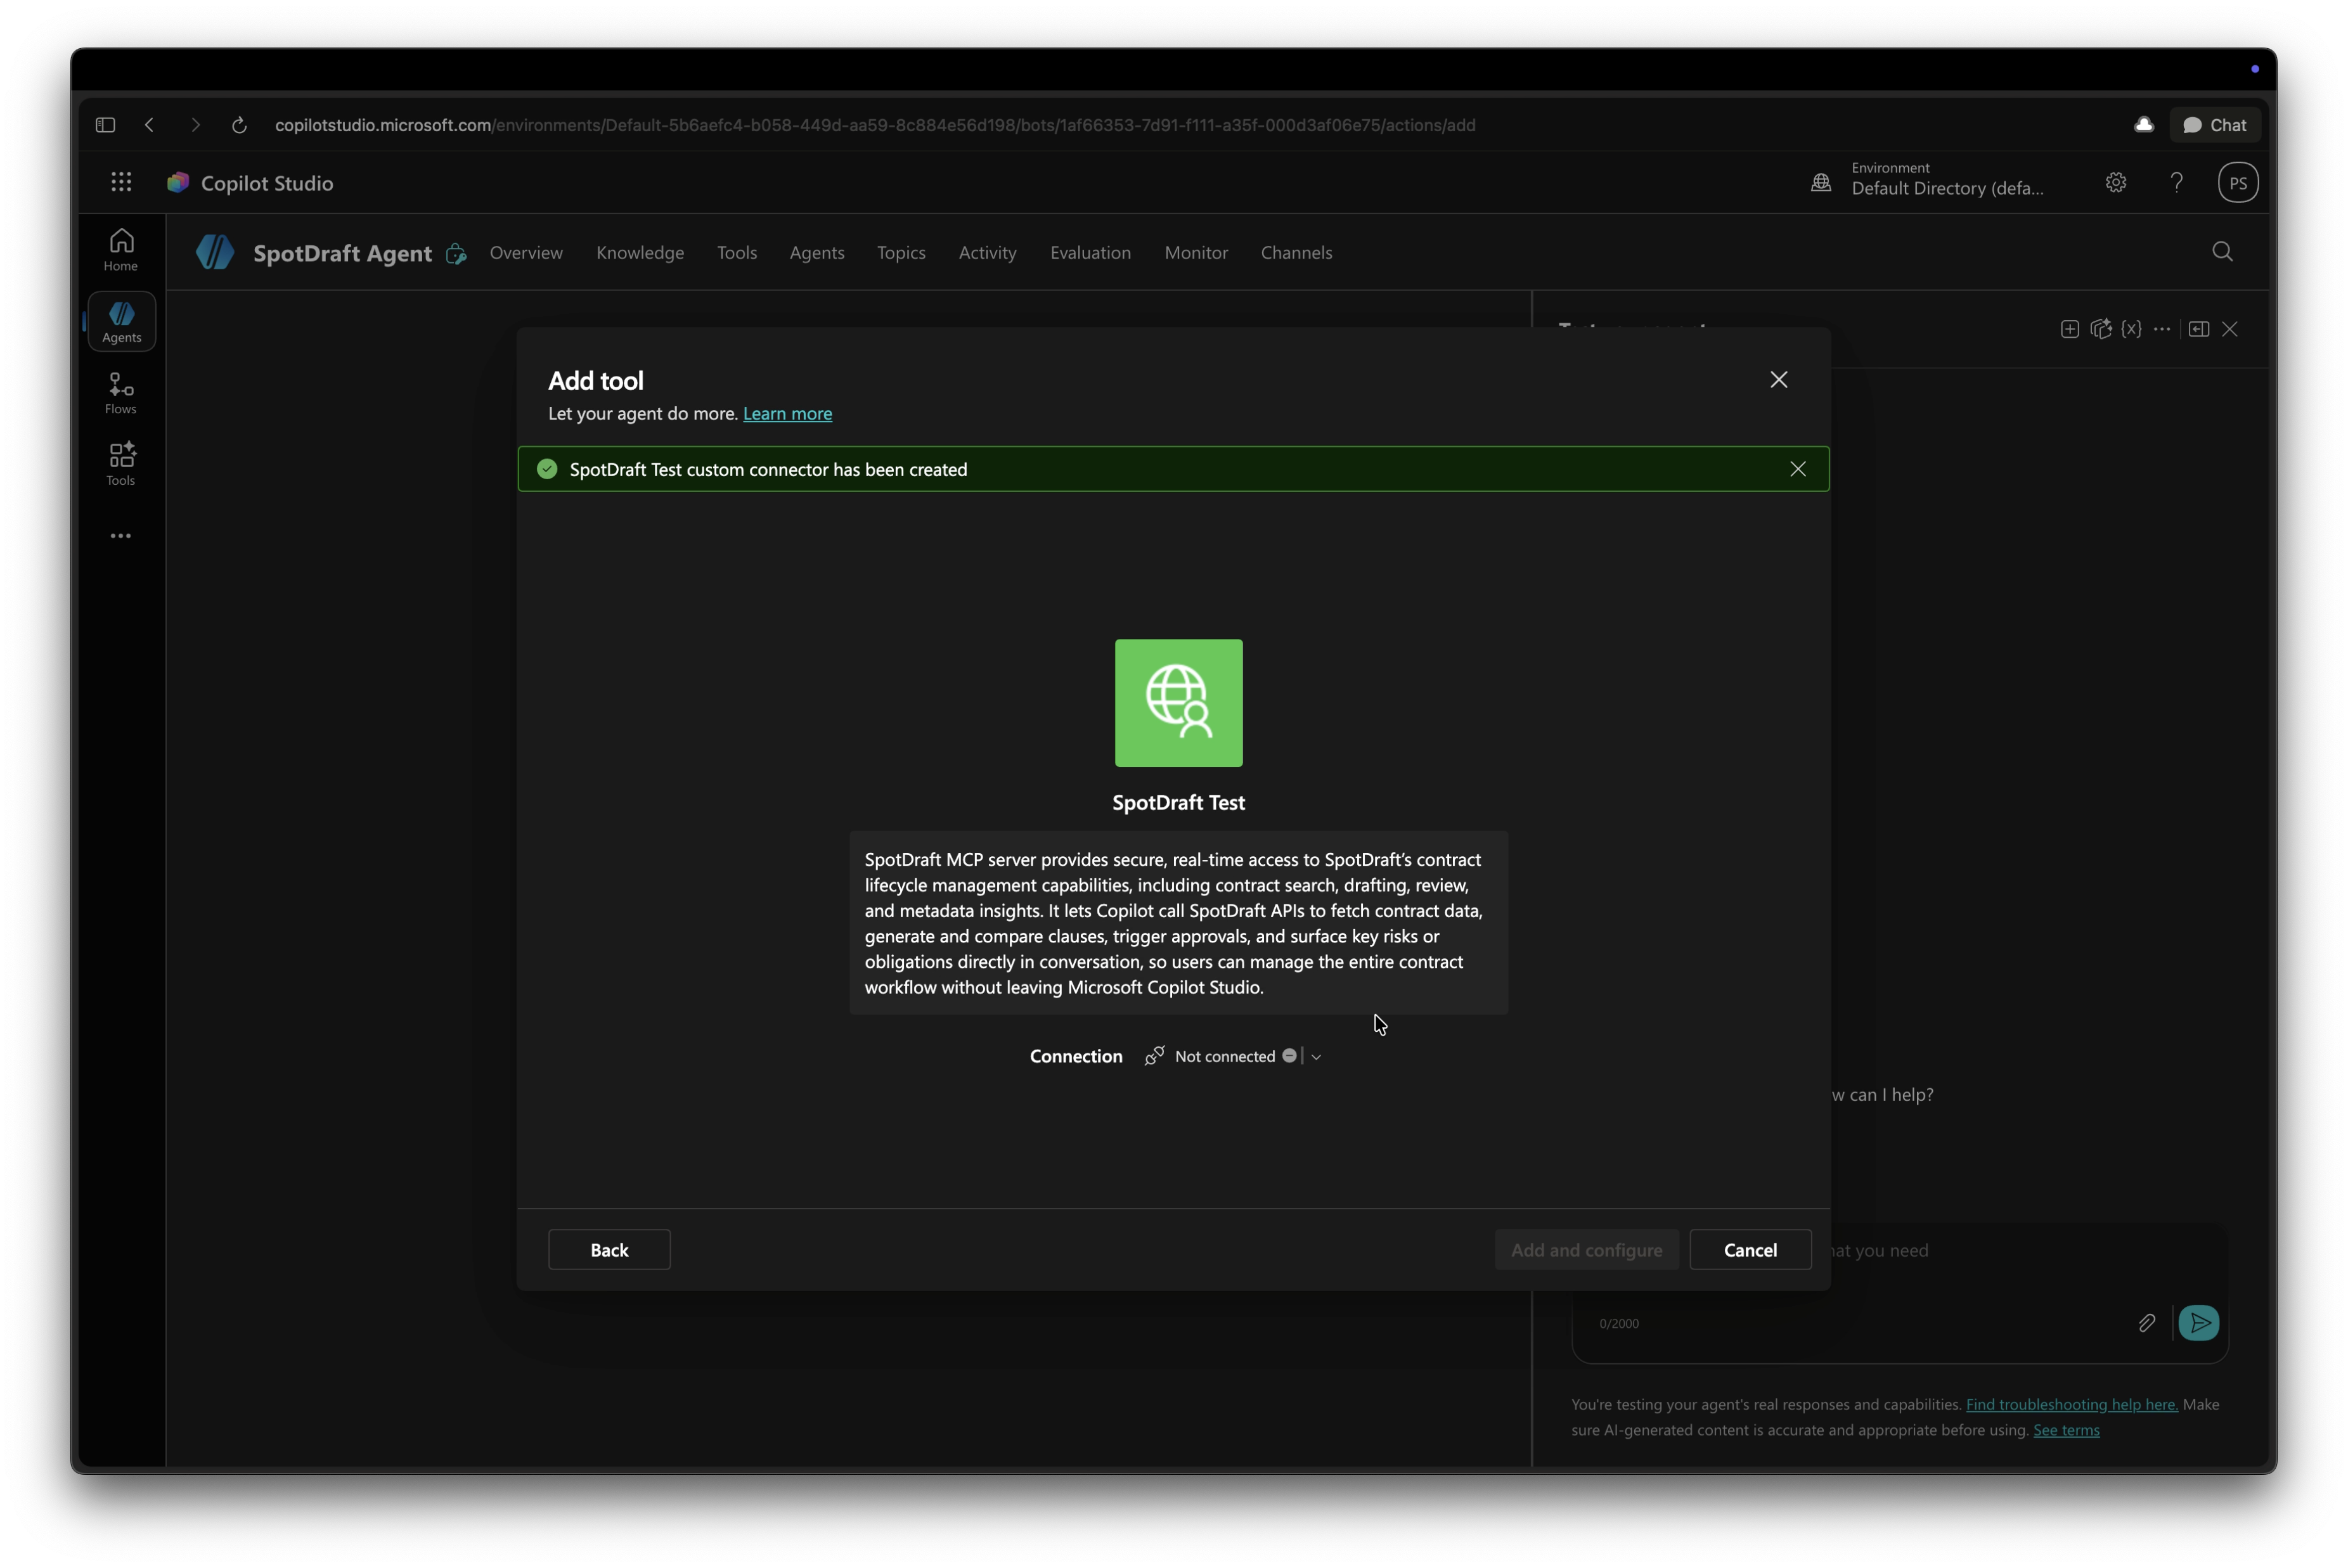The width and height of the screenshot is (2348, 1568).
Task: Click the key icon beside SpotDraft Agent
Action: [456, 253]
